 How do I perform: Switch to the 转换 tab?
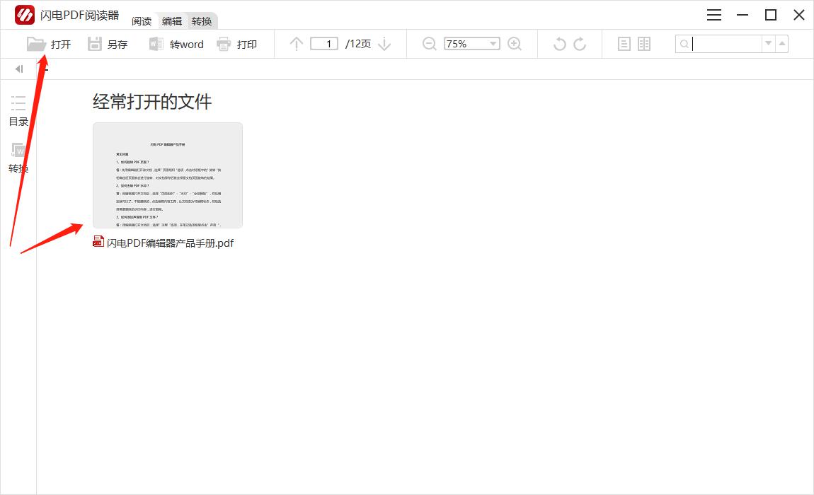coord(202,21)
